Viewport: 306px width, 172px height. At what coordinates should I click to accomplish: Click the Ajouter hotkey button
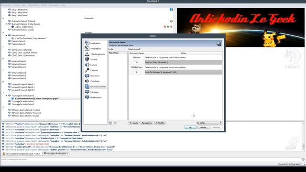pos(134,123)
